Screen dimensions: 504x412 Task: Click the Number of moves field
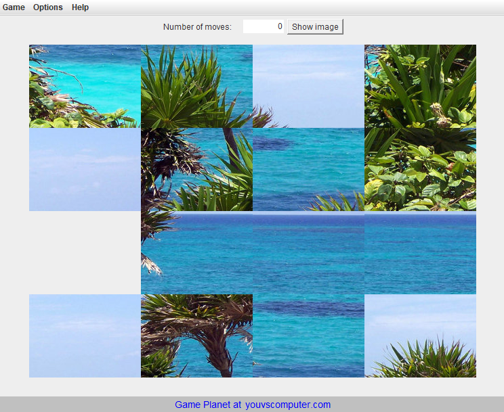tap(264, 26)
